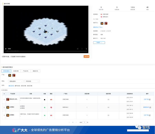Click the orange 立即下载 button under the video
Viewport: 155px width, 134px height.
tap(86, 56)
